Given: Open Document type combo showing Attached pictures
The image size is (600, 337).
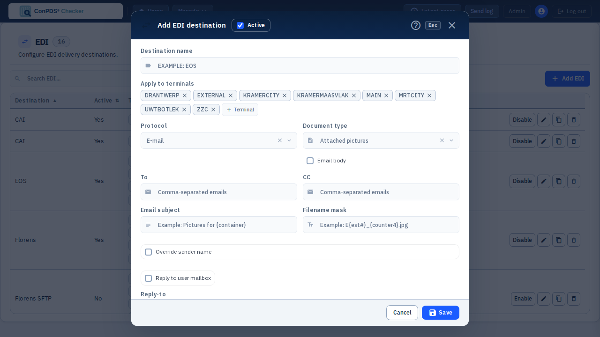Looking at the screenshot, I should coord(381,140).
